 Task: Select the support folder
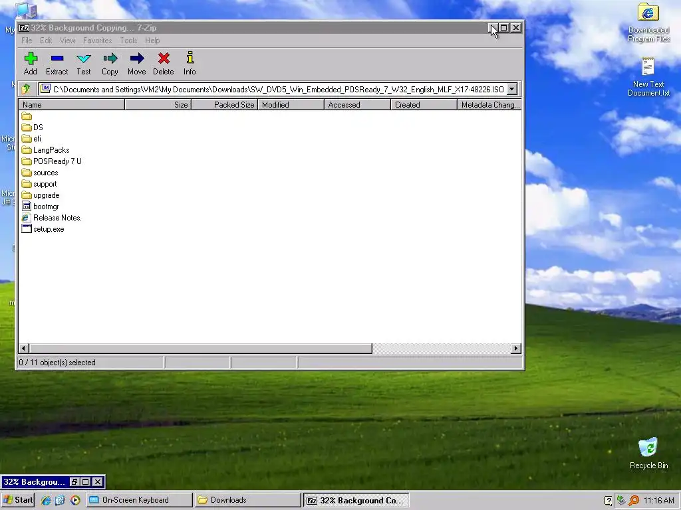click(39, 183)
